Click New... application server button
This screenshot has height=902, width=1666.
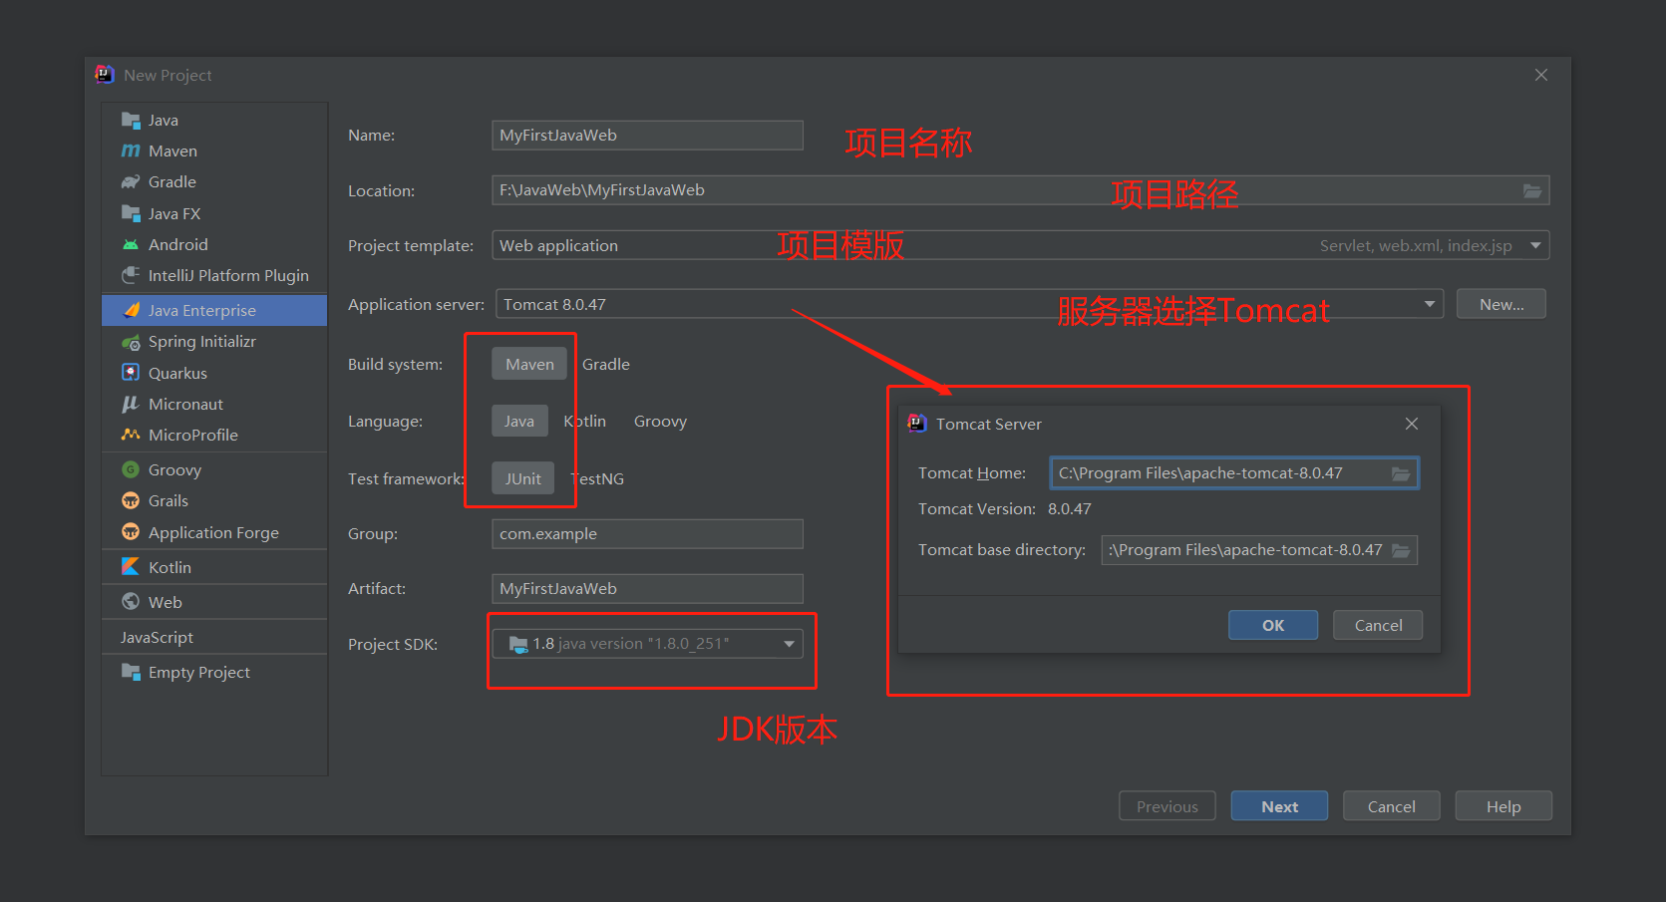(1501, 304)
